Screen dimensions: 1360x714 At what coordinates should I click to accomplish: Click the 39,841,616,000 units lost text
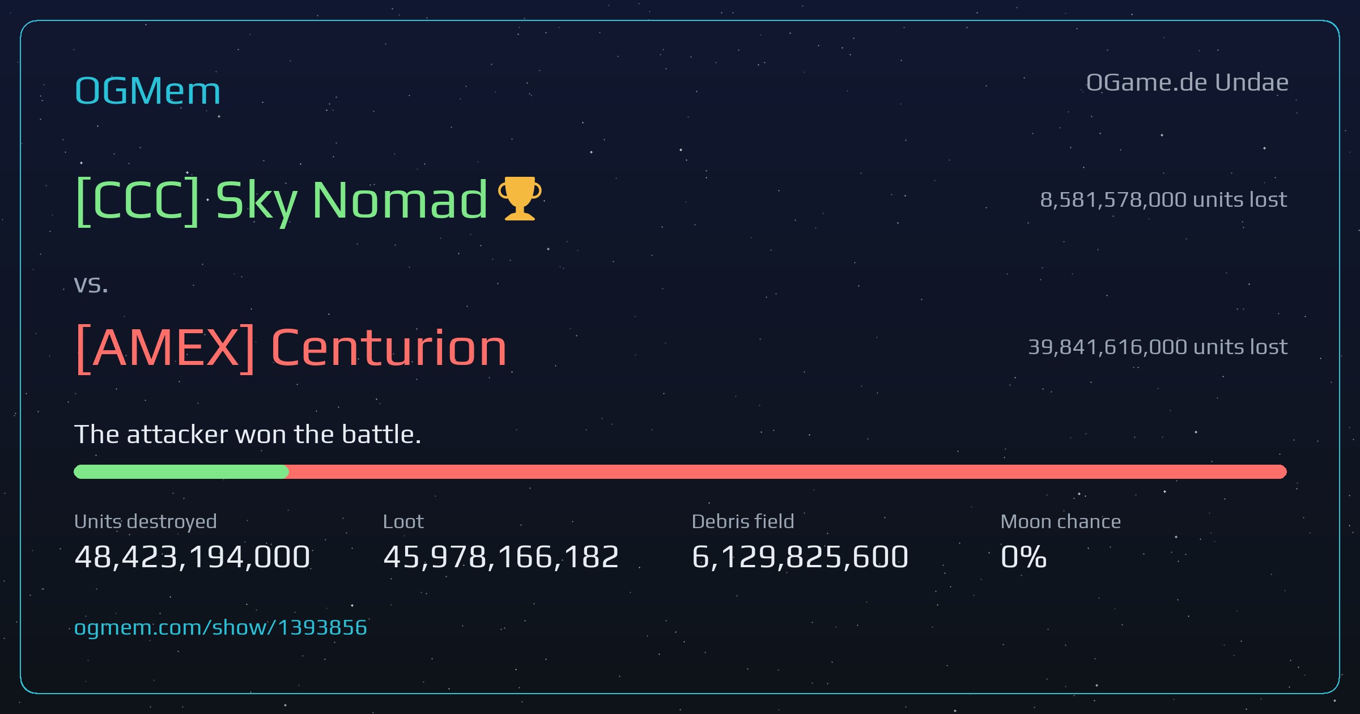point(1158,347)
